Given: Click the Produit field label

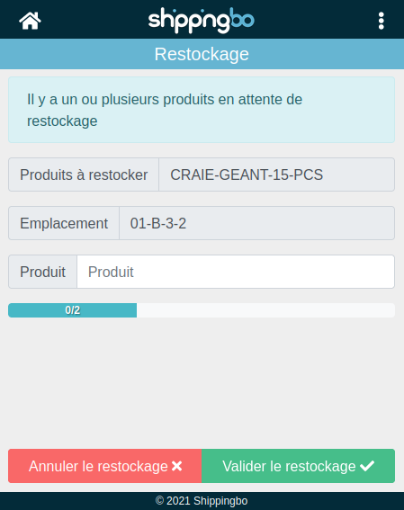Looking at the screenshot, I should pyautogui.click(x=42, y=272).
